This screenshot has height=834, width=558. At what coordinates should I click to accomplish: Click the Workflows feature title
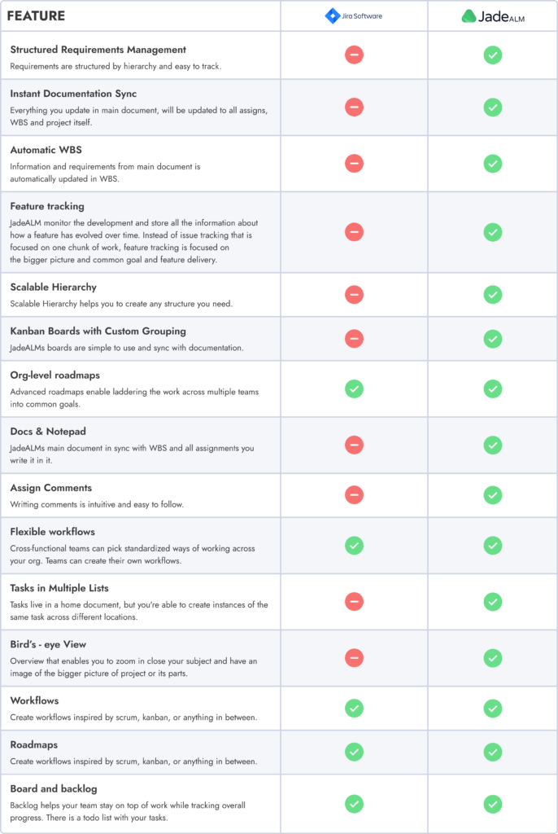tap(34, 700)
